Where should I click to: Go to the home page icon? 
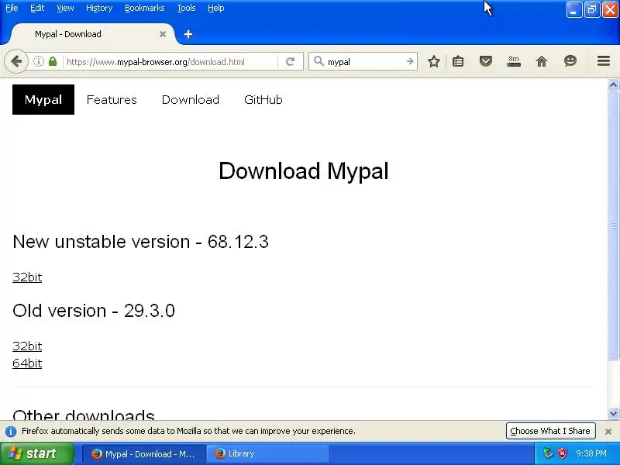[x=542, y=61]
